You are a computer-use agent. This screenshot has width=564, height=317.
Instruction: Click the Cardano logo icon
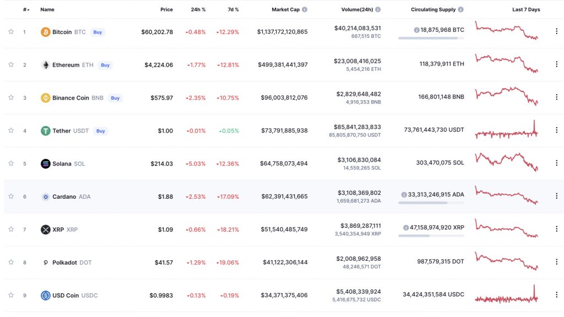[45, 196]
